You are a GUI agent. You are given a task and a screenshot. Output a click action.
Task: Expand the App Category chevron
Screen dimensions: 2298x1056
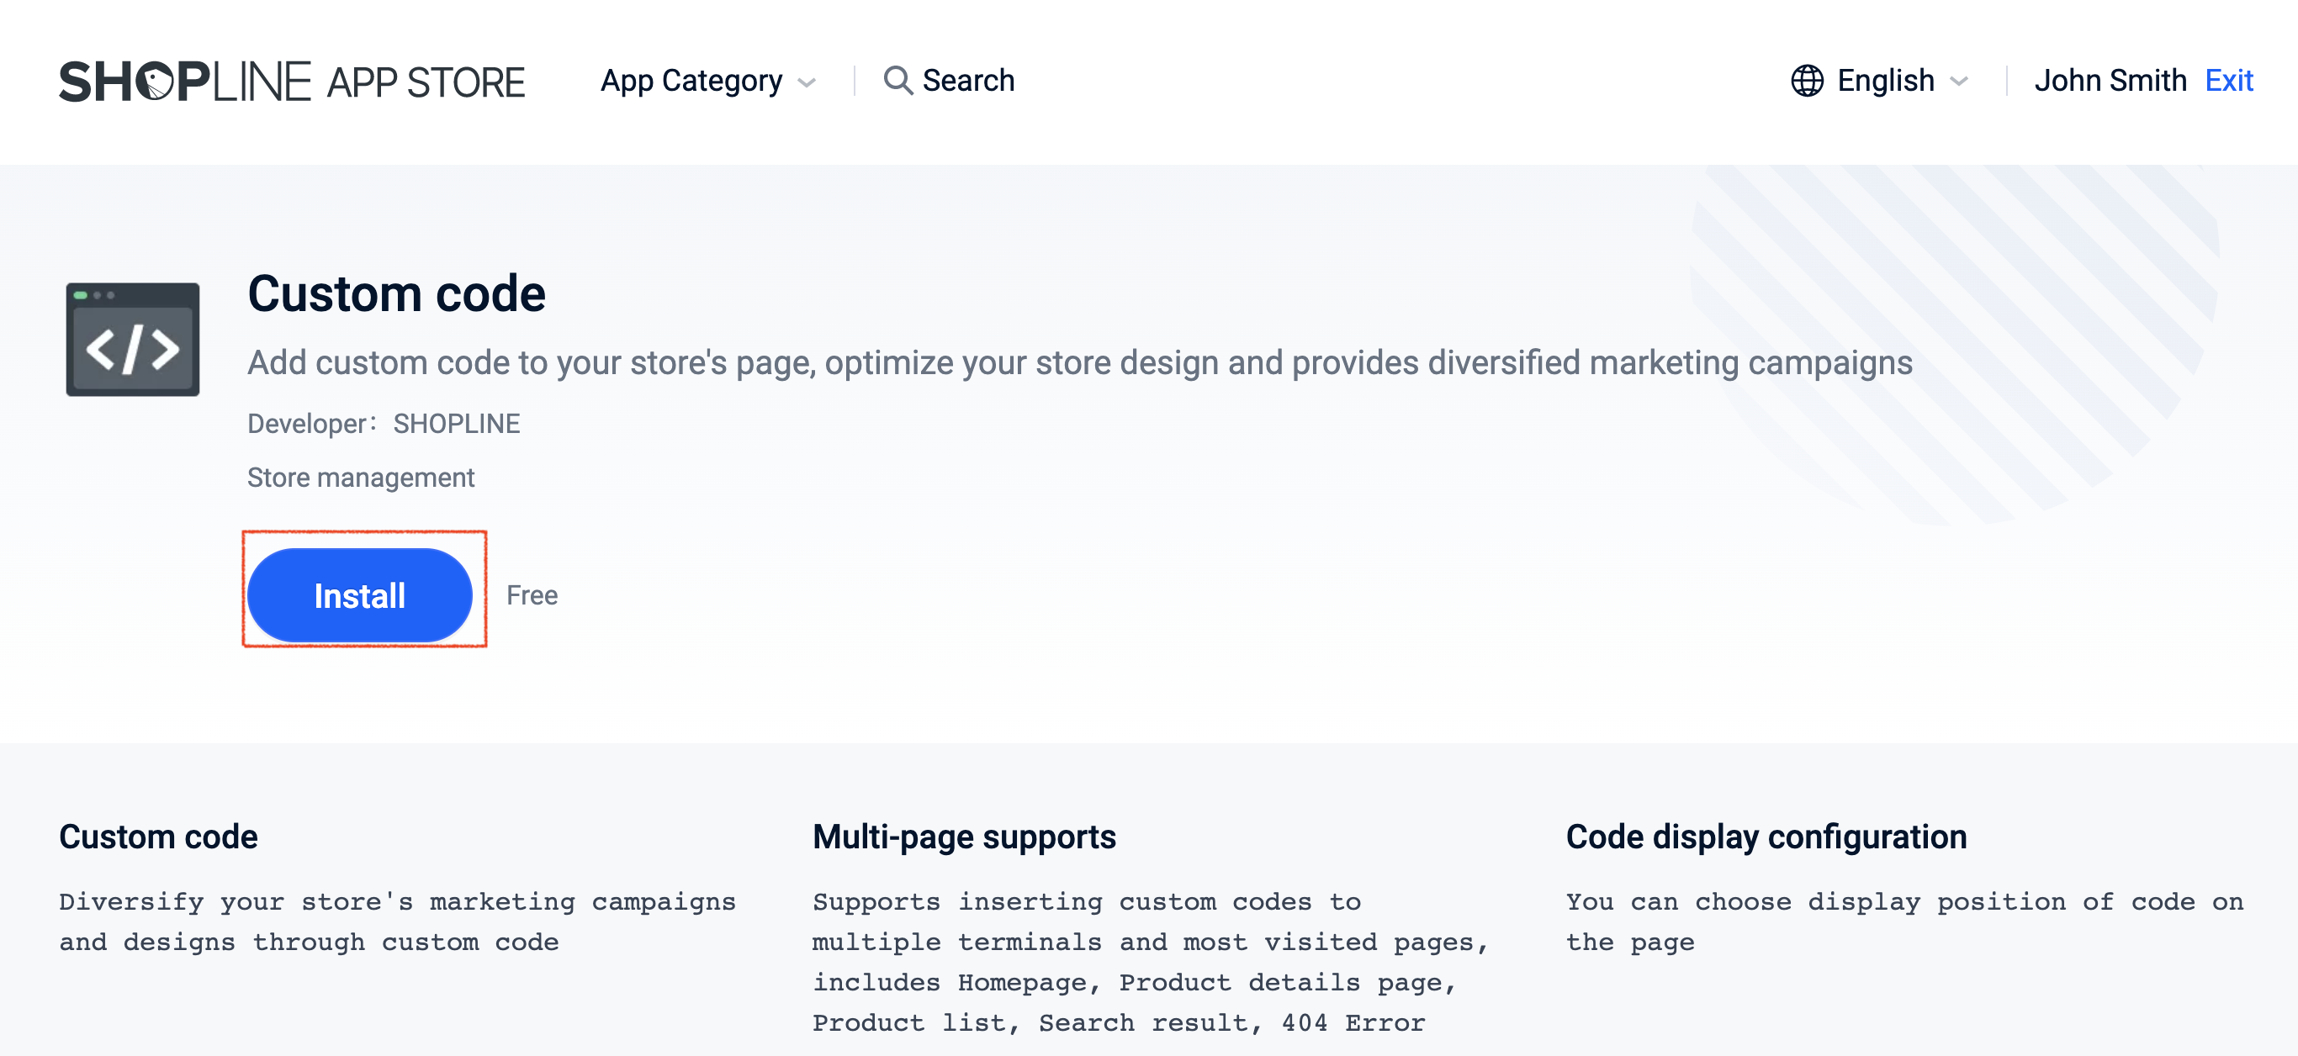pos(807,82)
